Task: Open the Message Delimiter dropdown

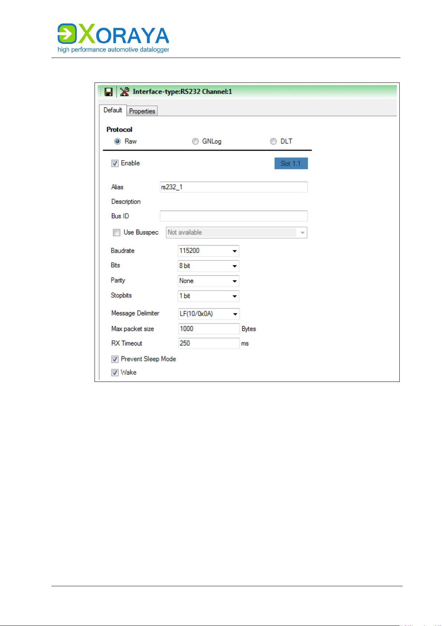Action: point(209,314)
